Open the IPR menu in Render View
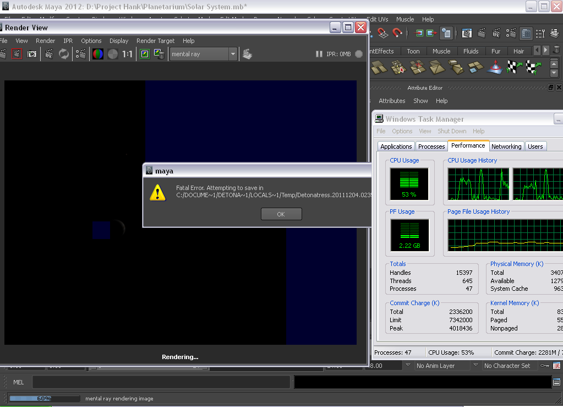Viewport: 563px width, 407px height. click(68, 41)
